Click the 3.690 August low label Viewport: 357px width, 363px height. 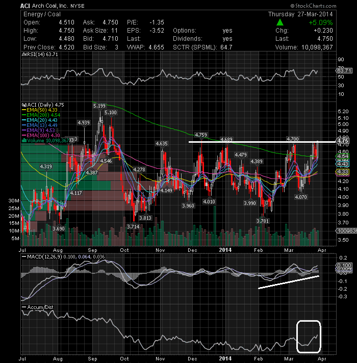point(58,229)
